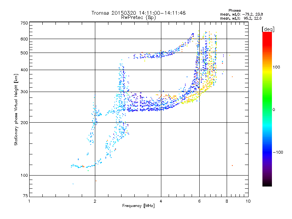
Task: Click the phase colorbar gradient
Action: coord(267,109)
